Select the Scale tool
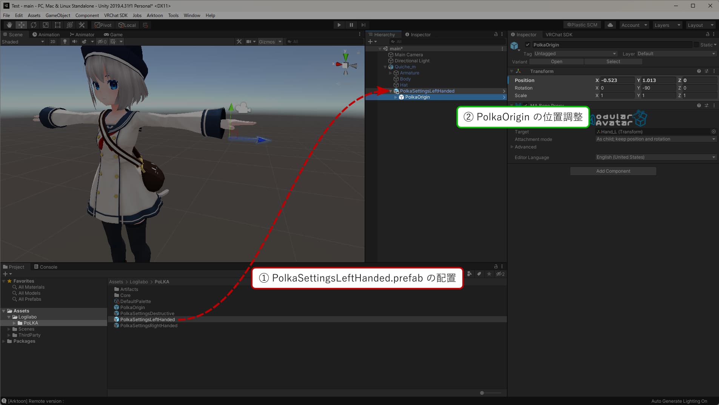719x405 pixels. coord(46,25)
